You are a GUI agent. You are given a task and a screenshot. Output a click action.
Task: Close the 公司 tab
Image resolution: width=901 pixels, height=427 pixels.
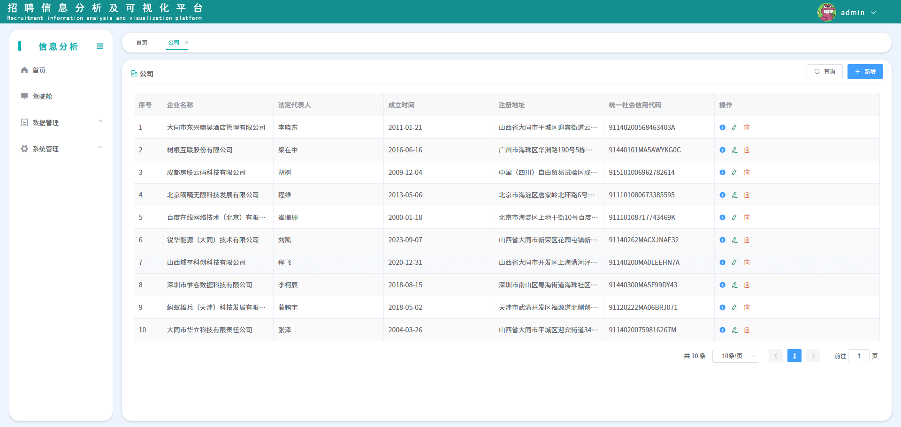(x=187, y=43)
